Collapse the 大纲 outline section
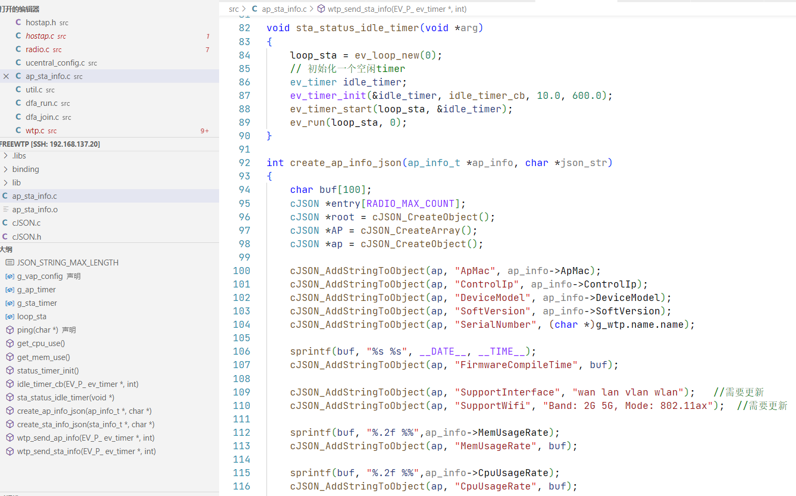The width and height of the screenshot is (796, 496). (110, 249)
